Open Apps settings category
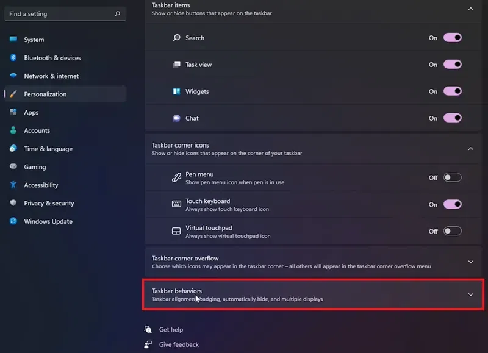488x353 pixels. tap(65, 112)
